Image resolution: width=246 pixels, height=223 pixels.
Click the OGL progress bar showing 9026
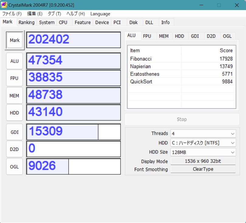(73, 166)
